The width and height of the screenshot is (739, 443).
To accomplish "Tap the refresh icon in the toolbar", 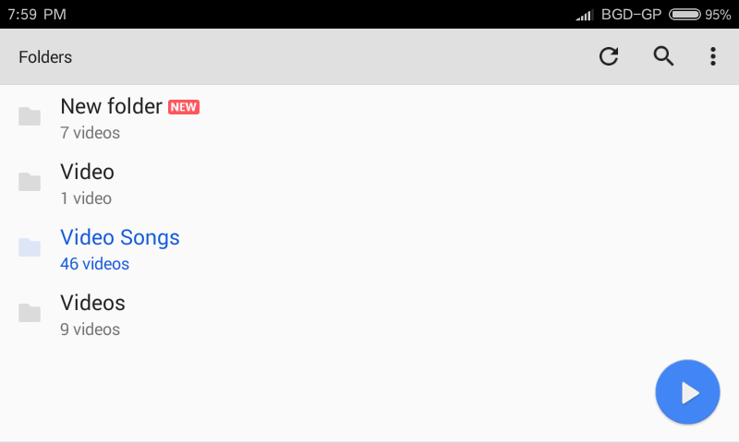I will pyautogui.click(x=609, y=56).
